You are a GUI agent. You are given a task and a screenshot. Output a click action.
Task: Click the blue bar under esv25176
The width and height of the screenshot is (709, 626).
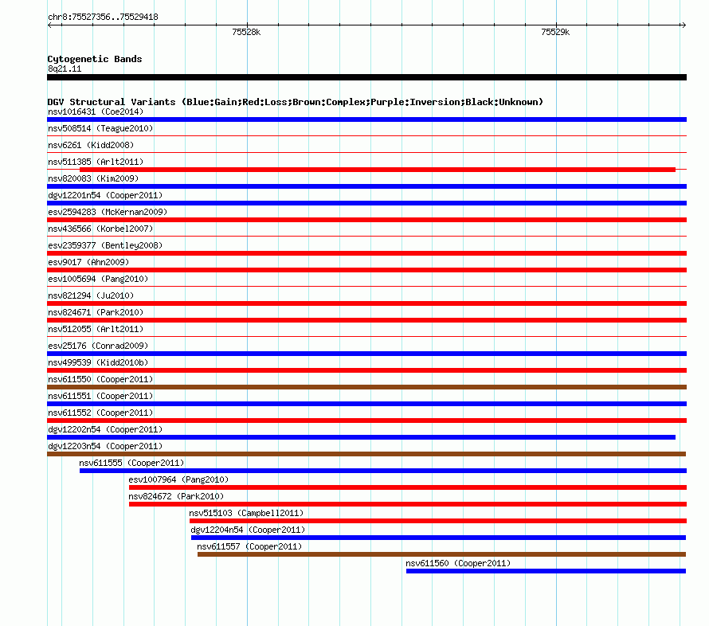point(366,354)
